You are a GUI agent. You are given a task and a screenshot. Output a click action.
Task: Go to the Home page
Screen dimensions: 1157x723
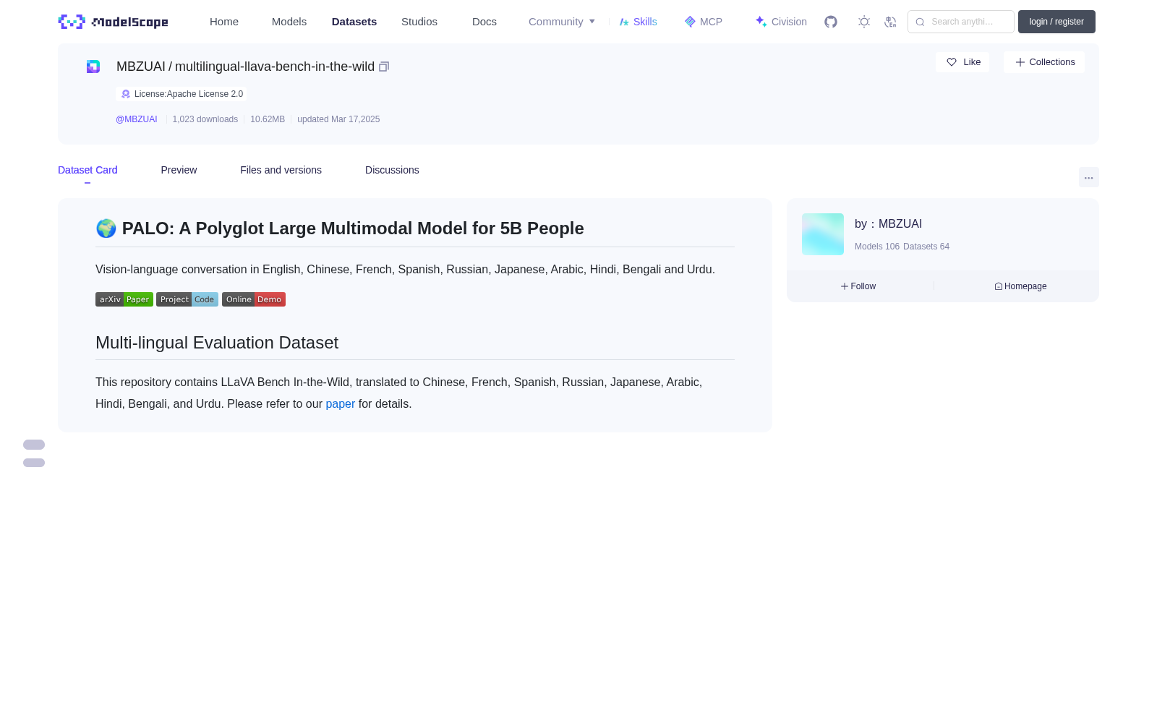[224, 22]
